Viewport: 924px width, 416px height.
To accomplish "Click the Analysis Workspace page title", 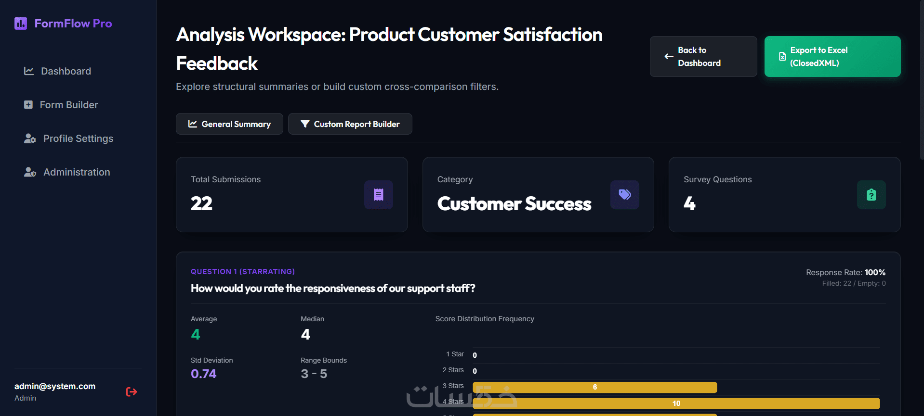I will point(389,49).
